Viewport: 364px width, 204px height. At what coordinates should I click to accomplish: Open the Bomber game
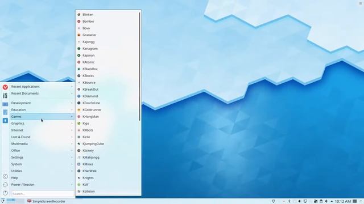107,22
